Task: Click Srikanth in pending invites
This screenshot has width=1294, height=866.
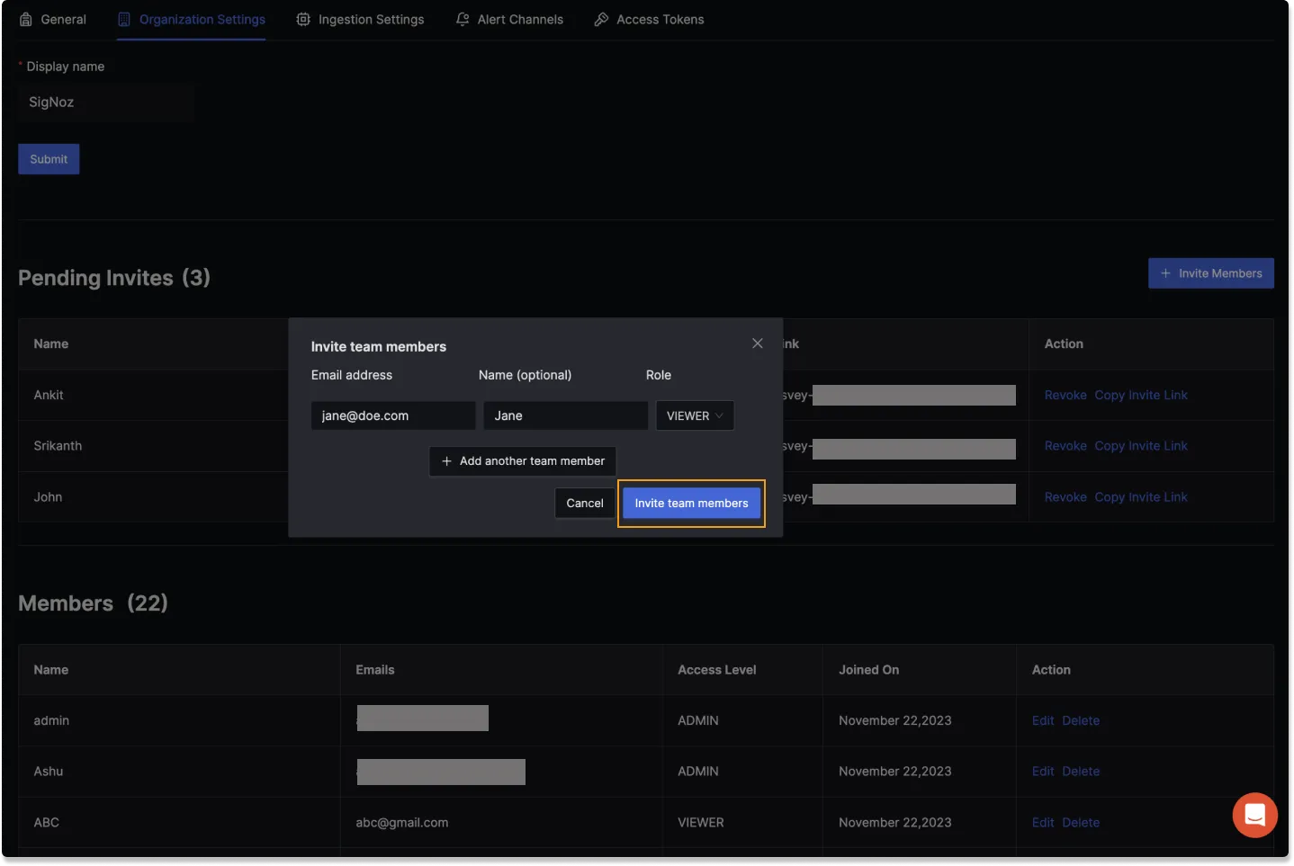Action: (58, 446)
